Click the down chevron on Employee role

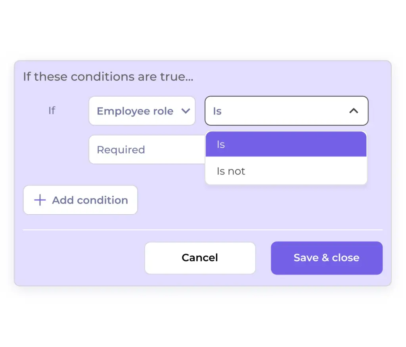pyautogui.click(x=186, y=111)
